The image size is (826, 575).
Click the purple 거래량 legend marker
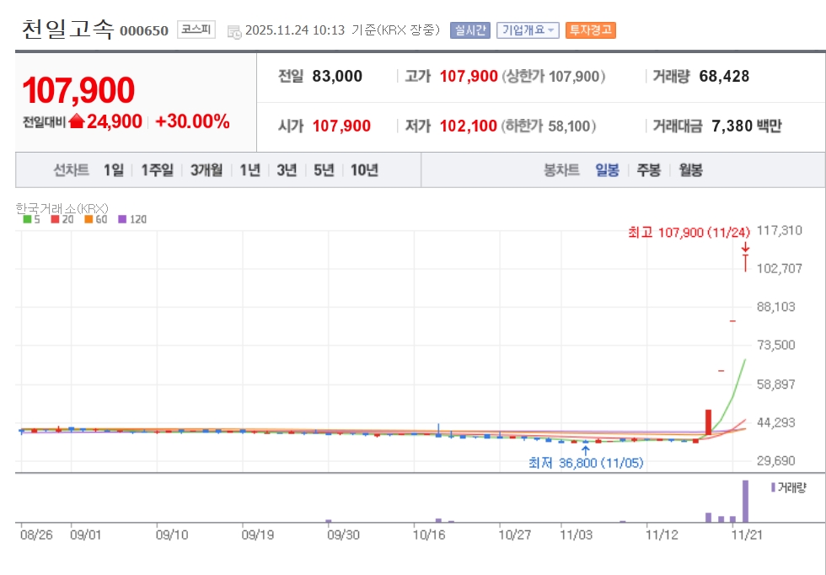click(x=773, y=487)
